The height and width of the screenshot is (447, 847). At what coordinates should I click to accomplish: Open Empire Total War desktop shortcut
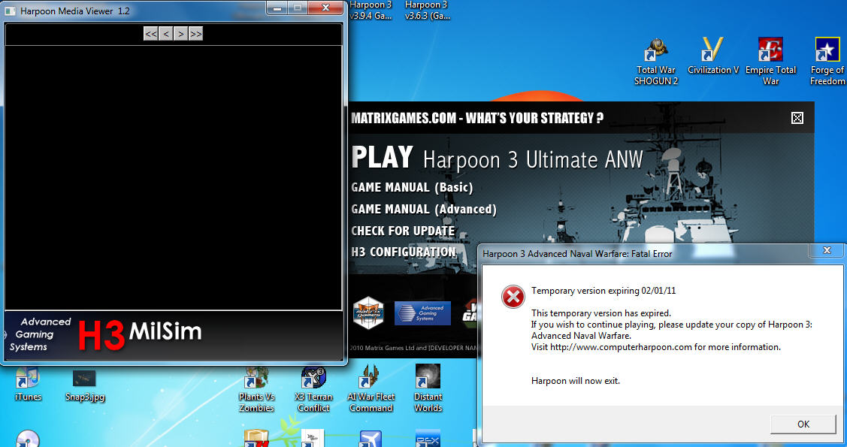click(x=770, y=62)
